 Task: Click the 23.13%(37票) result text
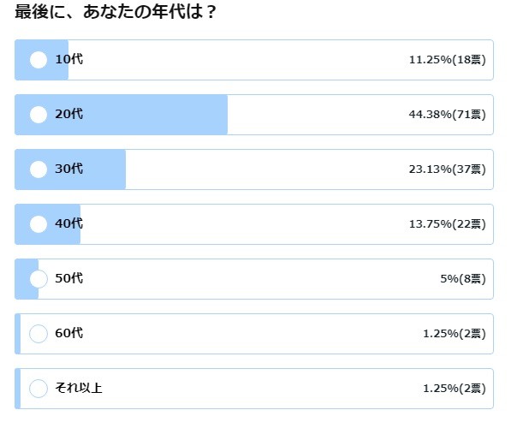tap(447, 169)
